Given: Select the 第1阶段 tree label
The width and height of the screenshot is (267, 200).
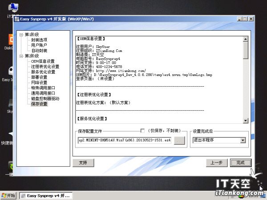Looking at the screenshot, I should coord(32,35).
